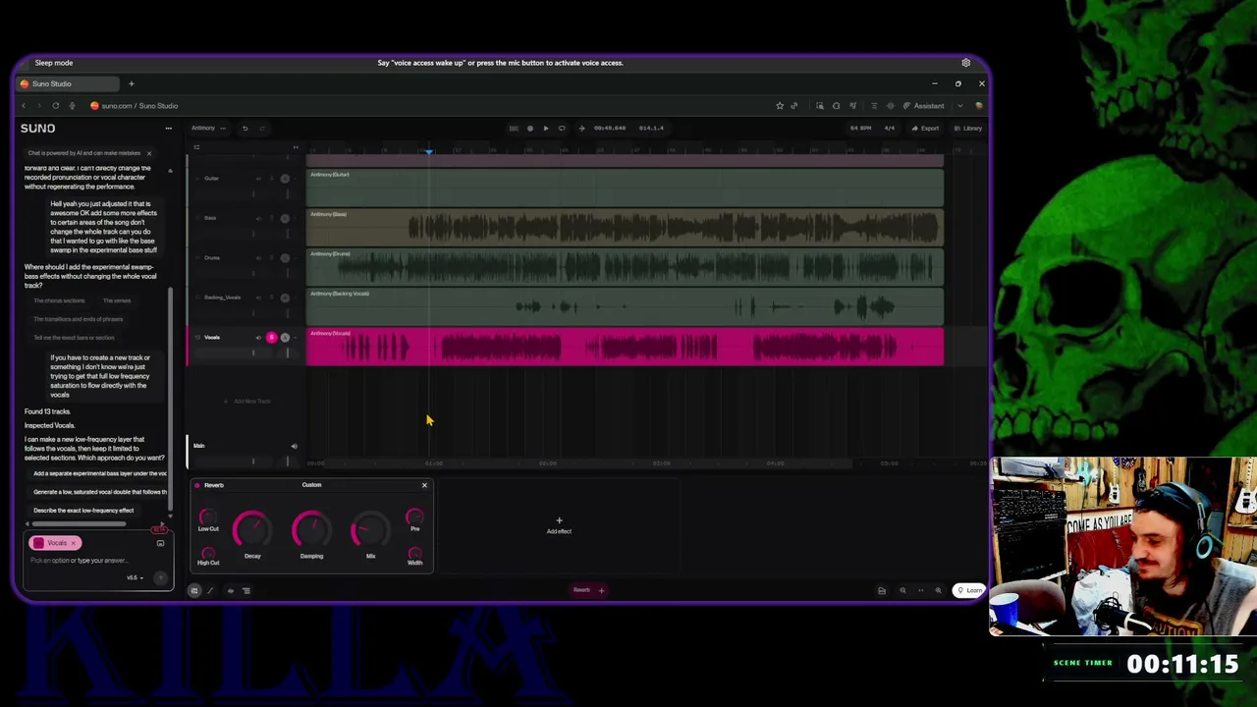
Task: Click Add New Track below Vocals
Action: [247, 401]
